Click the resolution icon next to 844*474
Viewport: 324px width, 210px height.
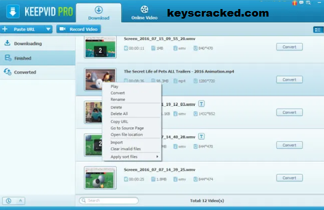coord(196,179)
